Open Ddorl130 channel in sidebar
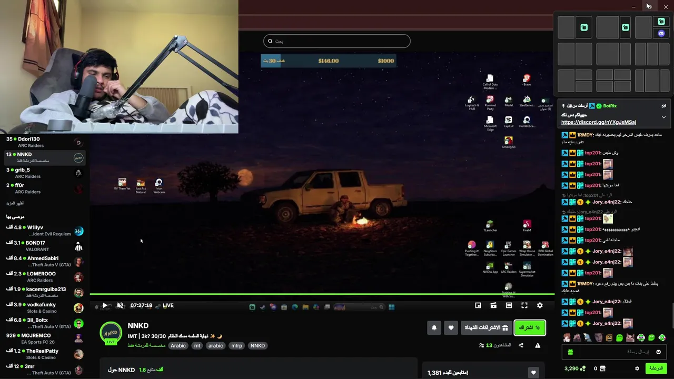Image resolution: width=674 pixels, height=379 pixels. 44,142
